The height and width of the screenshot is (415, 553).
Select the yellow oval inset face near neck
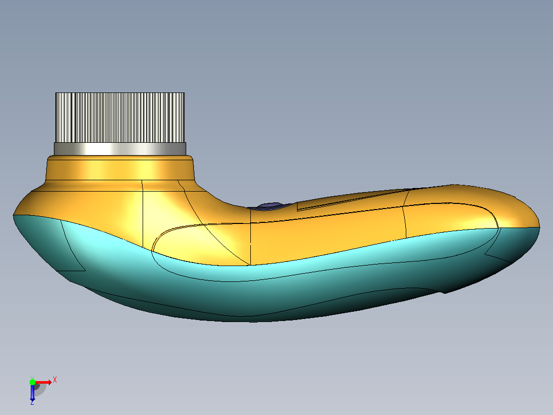(197, 243)
